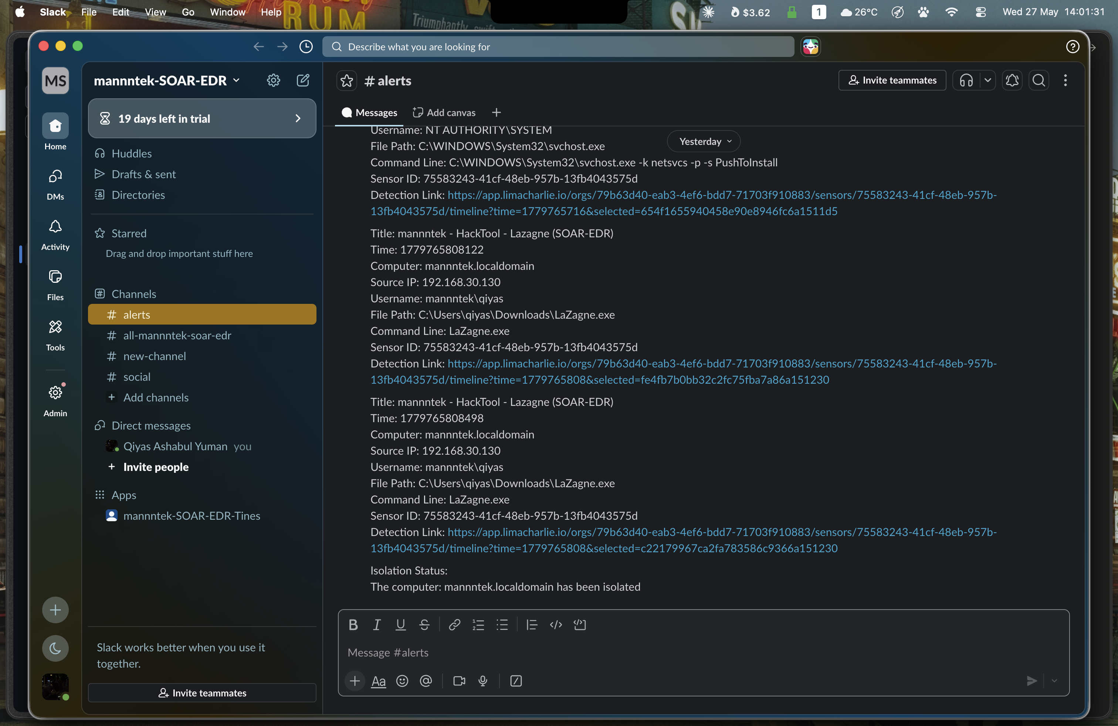
Task: Collapse the Apps section header
Action: pos(123,495)
